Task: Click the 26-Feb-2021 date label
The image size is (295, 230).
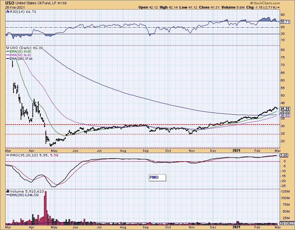Action: click(15, 7)
